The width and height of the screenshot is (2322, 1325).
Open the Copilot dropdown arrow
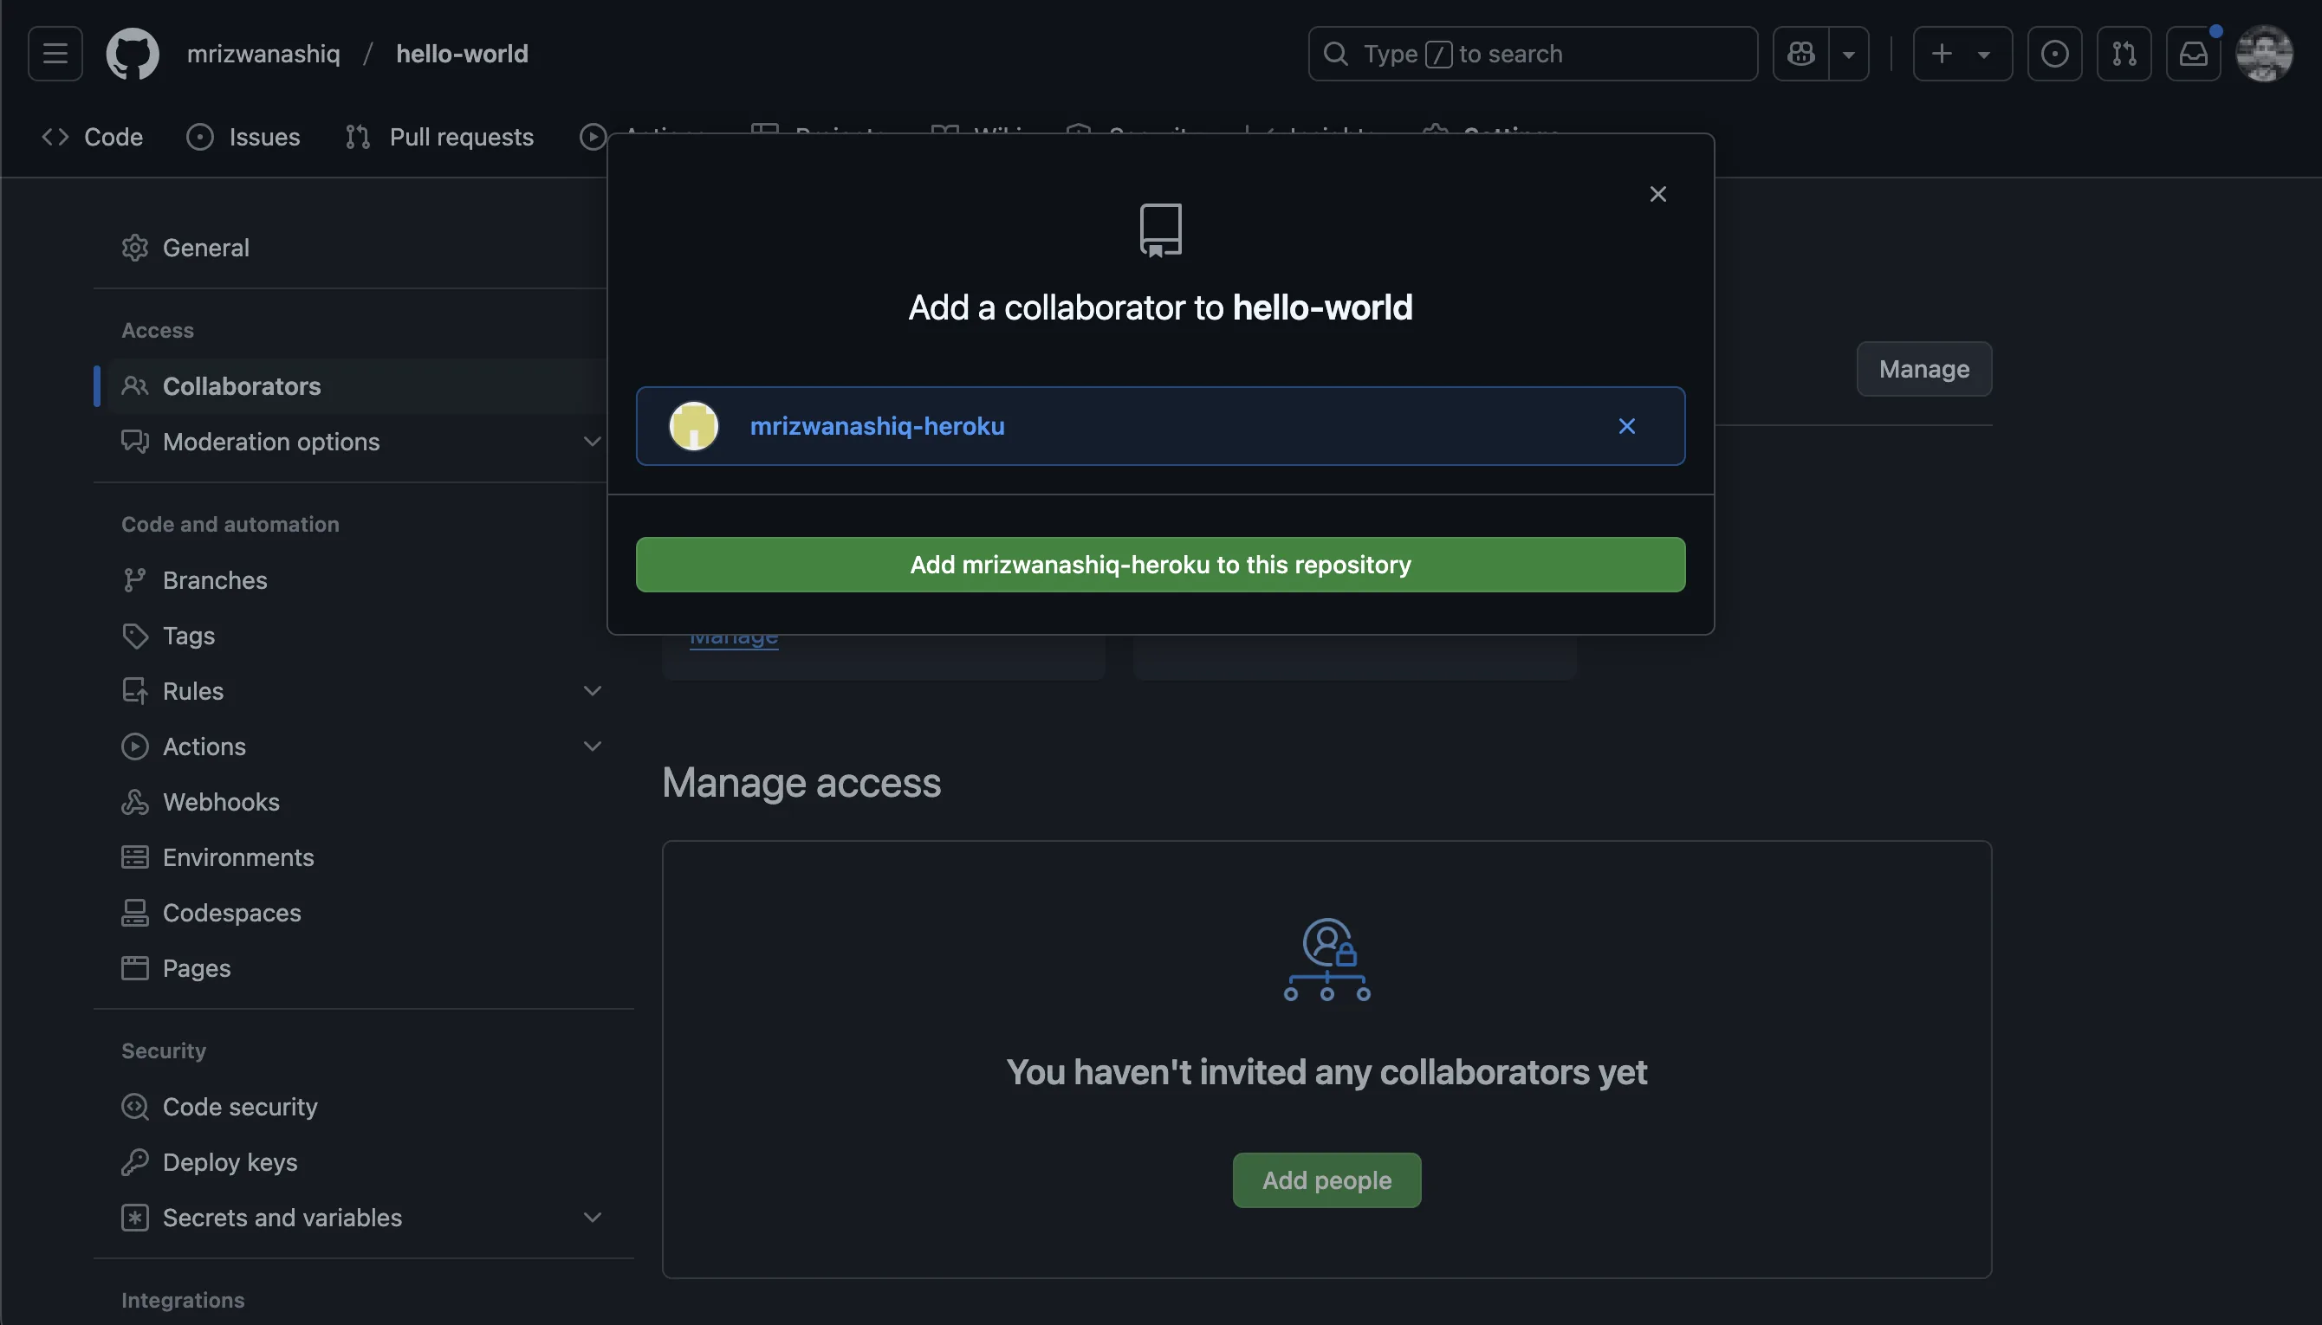coord(1849,54)
